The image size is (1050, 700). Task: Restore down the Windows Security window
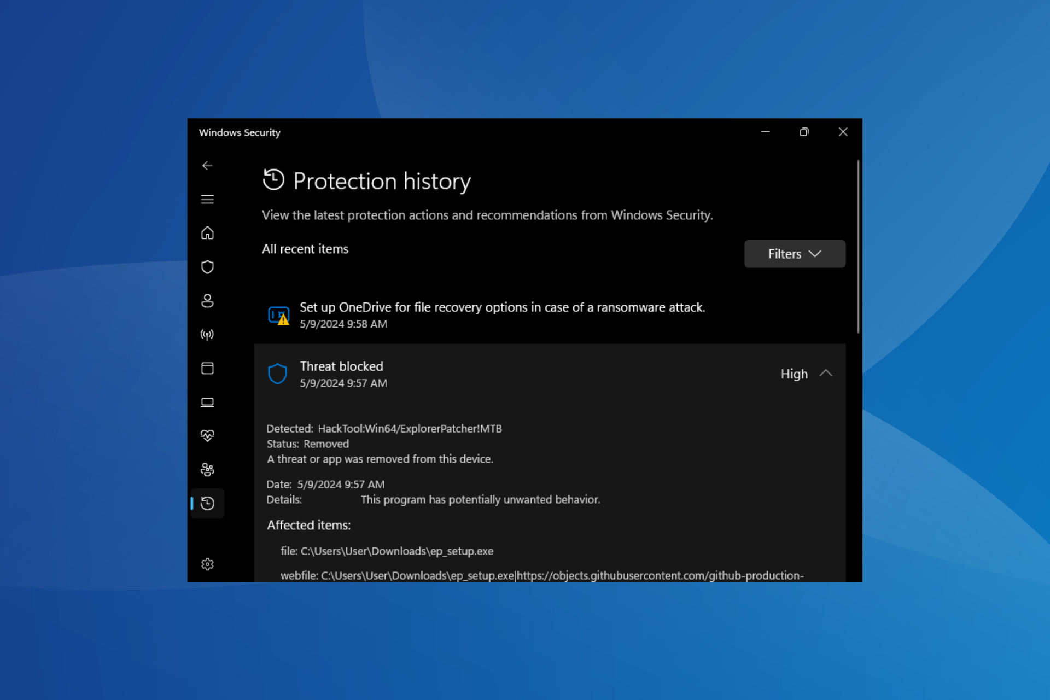coord(804,132)
